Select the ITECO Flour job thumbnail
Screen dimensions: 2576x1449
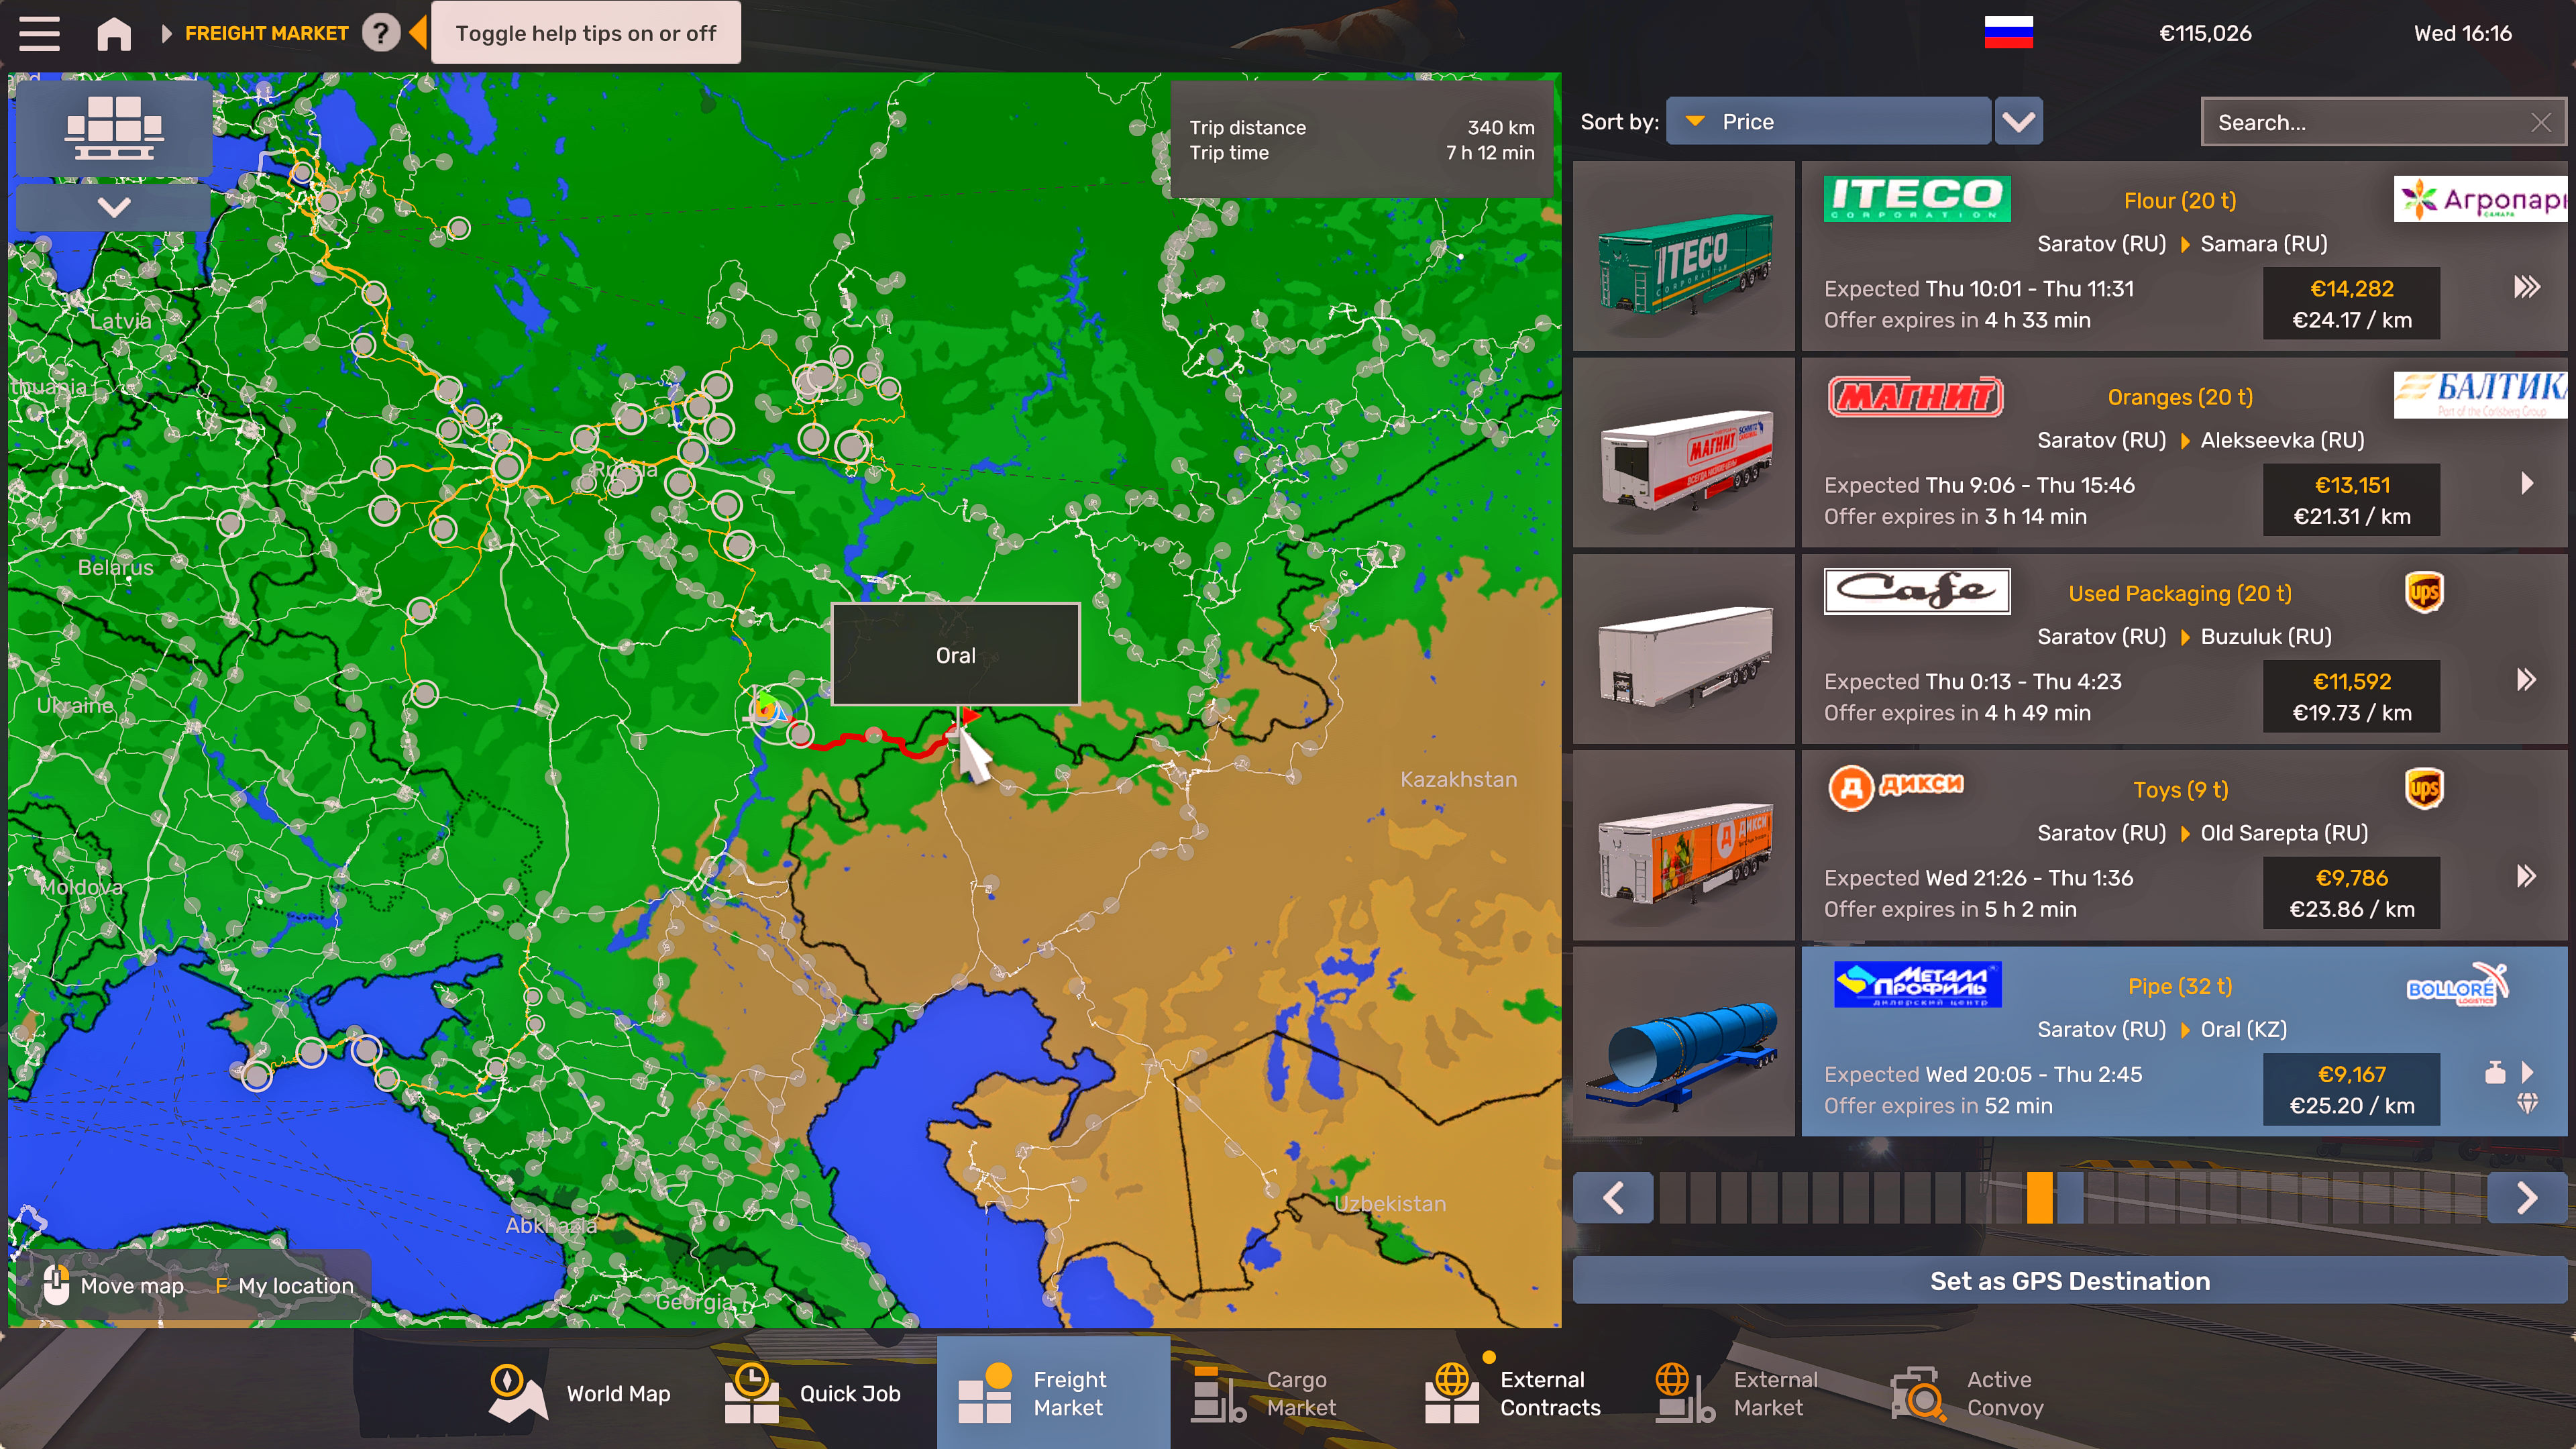[x=1684, y=257]
